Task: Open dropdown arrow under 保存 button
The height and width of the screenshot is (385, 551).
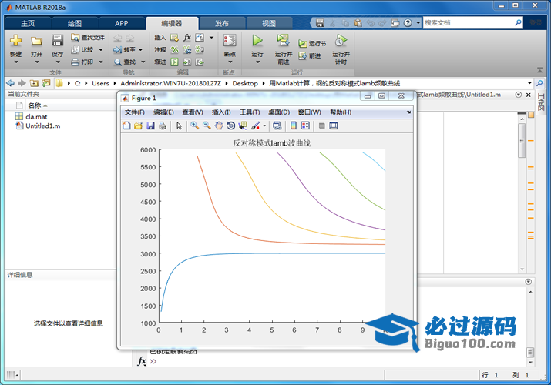Action: click(x=57, y=62)
